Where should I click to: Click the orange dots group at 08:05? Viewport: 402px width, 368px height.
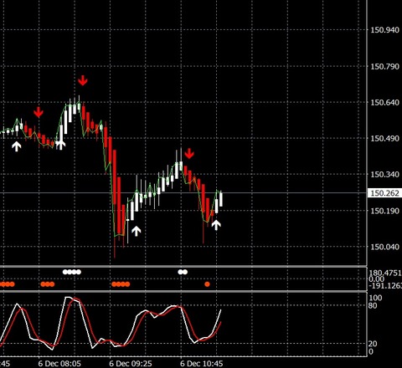pos(48,284)
